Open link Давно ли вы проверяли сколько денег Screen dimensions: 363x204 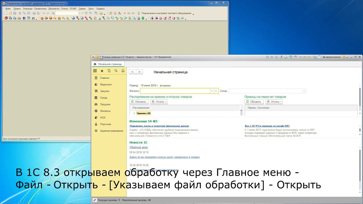click(x=164, y=157)
